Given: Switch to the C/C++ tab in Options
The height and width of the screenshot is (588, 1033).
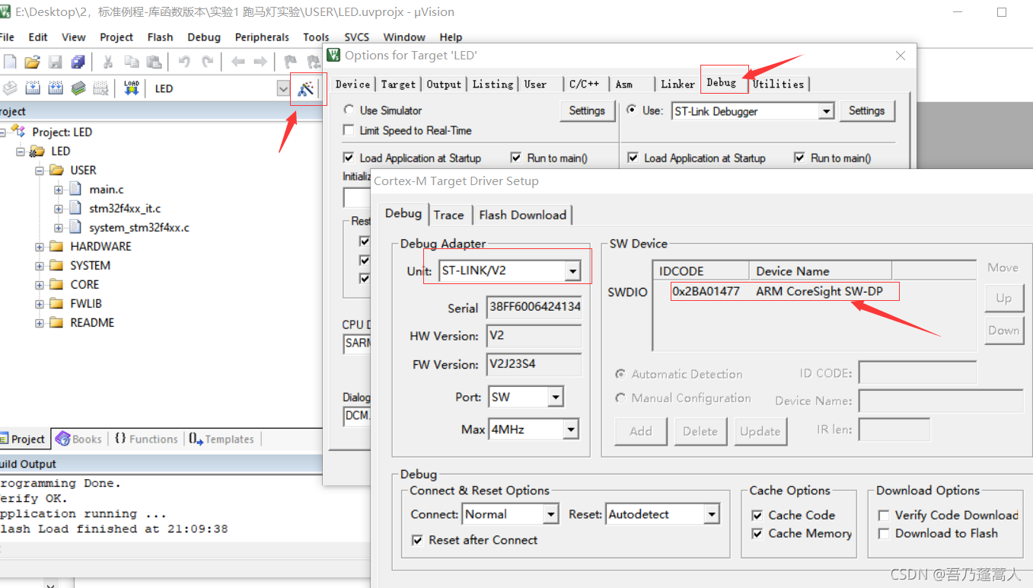Looking at the screenshot, I should (x=584, y=84).
